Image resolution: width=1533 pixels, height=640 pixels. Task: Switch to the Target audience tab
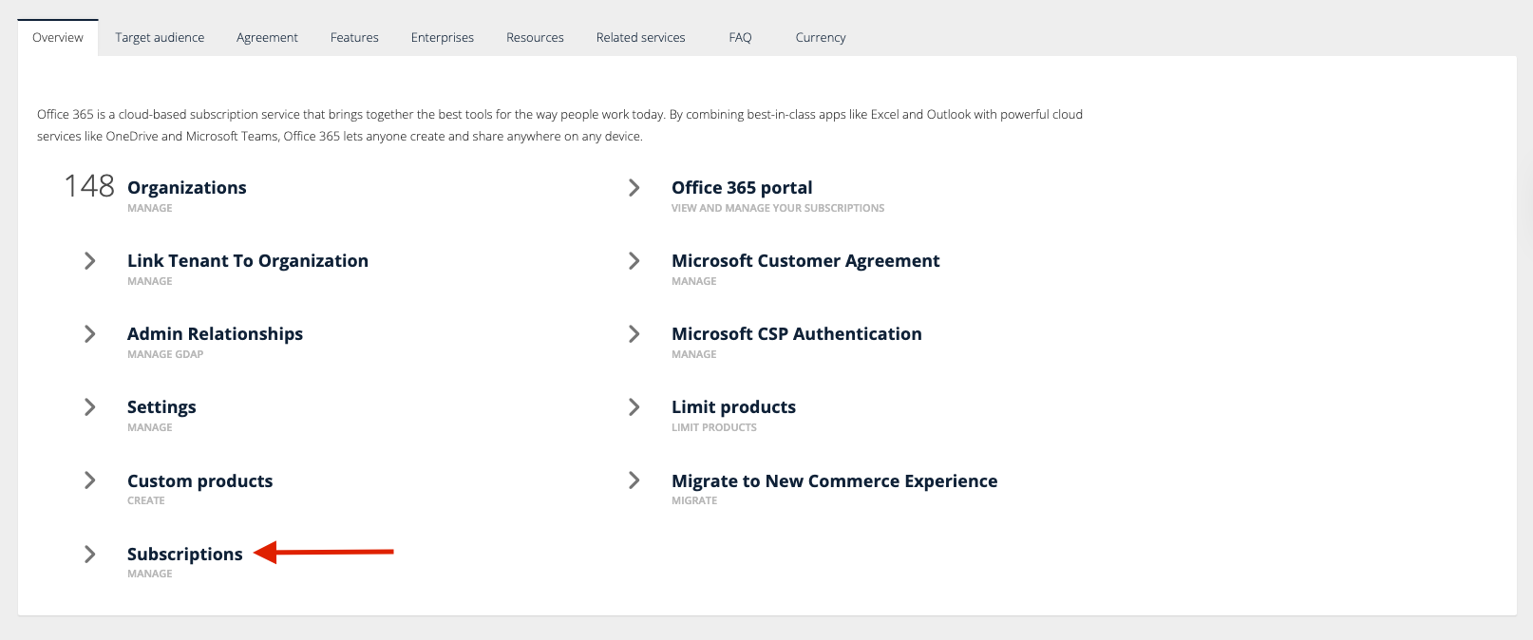pyautogui.click(x=160, y=38)
